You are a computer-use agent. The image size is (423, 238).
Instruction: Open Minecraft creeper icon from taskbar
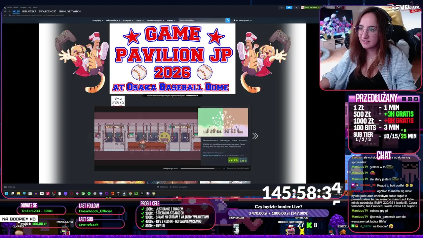point(136,193)
